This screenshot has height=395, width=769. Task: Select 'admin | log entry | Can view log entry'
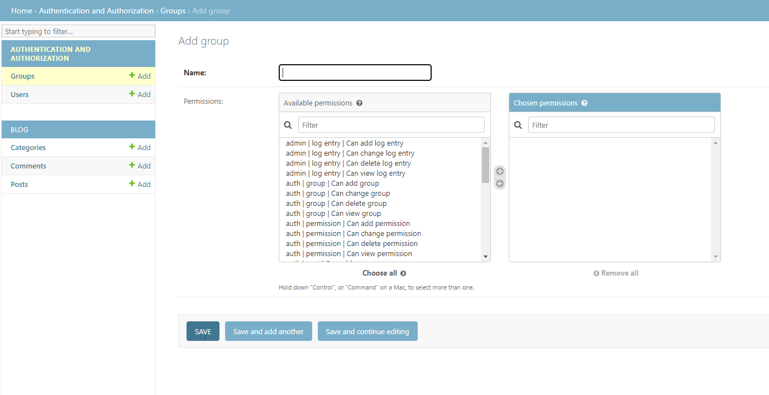[x=345, y=174]
